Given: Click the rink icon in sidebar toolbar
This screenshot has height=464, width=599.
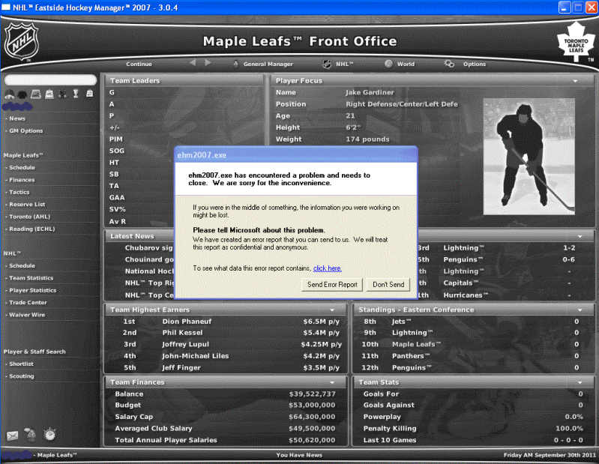Looking at the screenshot, I should (36, 94).
